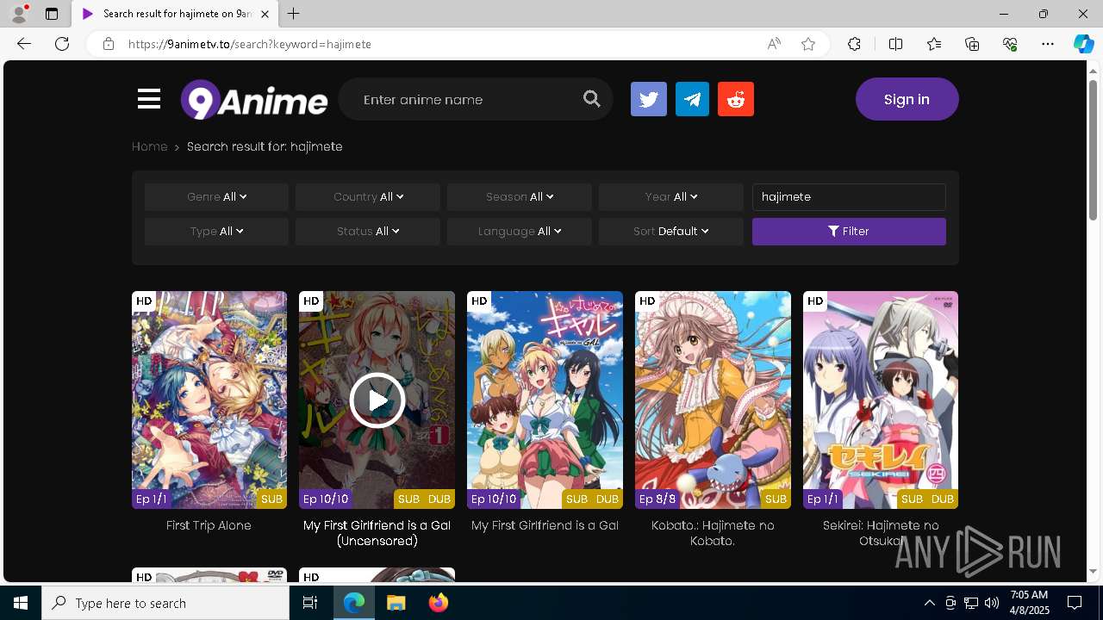Viewport: 1103px width, 620px height.
Task: Open Read aloud in address bar
Action: coord(774,44)
